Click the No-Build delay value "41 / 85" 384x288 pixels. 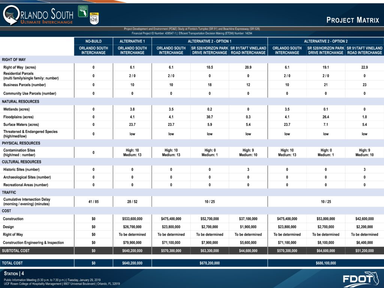pos(93,201)
